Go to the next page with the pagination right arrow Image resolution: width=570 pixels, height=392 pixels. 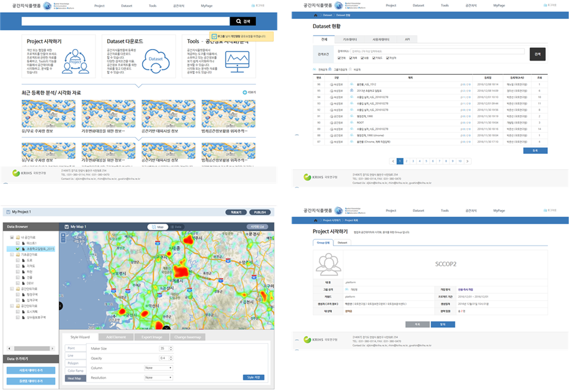click(468, 161)
